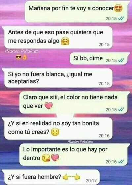Select the message 'Si yo no fuera blanca'
This screenshot has height=185, width=132.
[58, 78]
